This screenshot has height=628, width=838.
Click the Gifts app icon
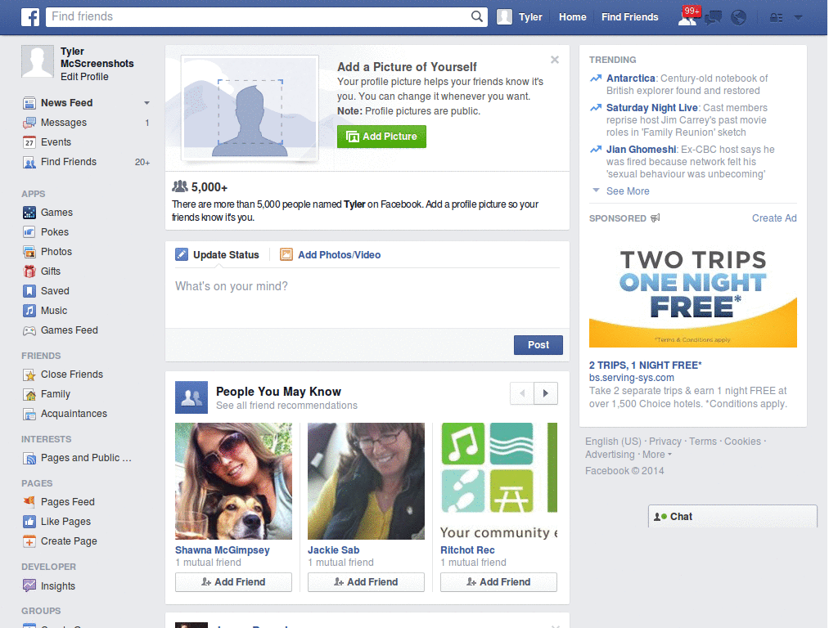(29, 271)
